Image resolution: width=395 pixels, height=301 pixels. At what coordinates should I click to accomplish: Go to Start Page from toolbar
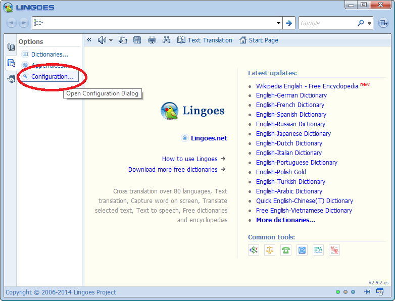coord(259,40)
